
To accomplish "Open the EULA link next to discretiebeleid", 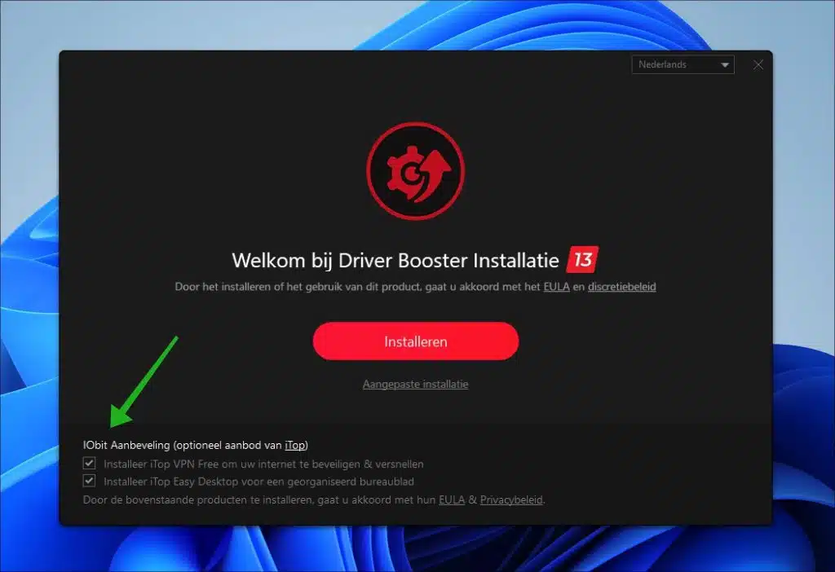I will point(556,287).
